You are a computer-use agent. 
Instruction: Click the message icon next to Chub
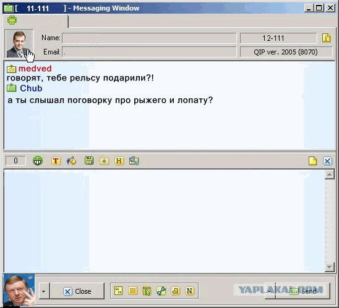pos(12,88)
